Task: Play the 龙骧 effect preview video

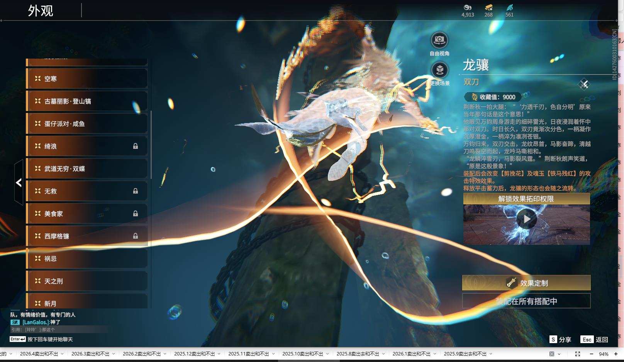Action: pyautogui.click(x=527, y=219)
